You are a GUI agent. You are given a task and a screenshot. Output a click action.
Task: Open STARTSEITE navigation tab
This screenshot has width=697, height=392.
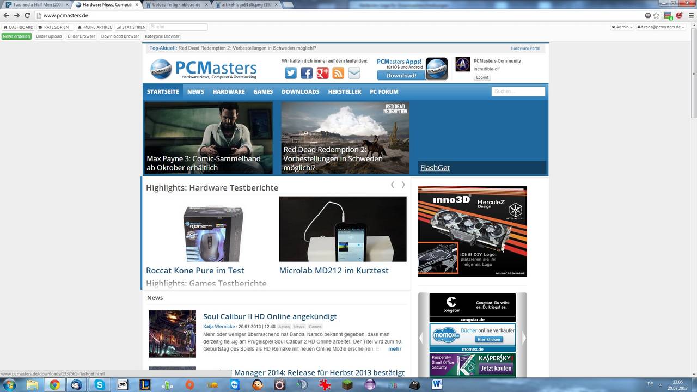tap(163, 91)
